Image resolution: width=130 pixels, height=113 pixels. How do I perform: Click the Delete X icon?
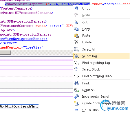coord(76,42)
